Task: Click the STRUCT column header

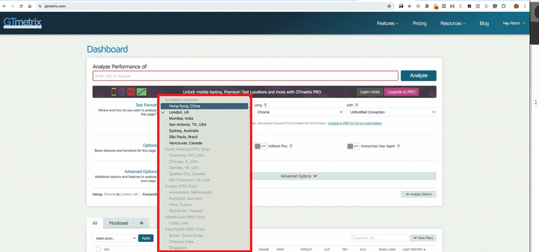Action: pyautogui.click(x=306, y=250)
